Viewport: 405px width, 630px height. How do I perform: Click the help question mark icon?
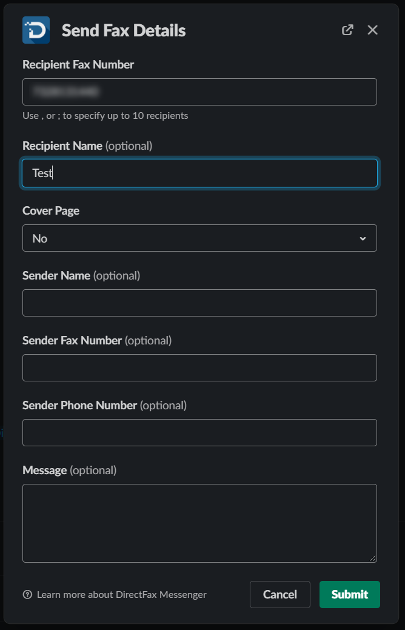click(x=27, y=594)
